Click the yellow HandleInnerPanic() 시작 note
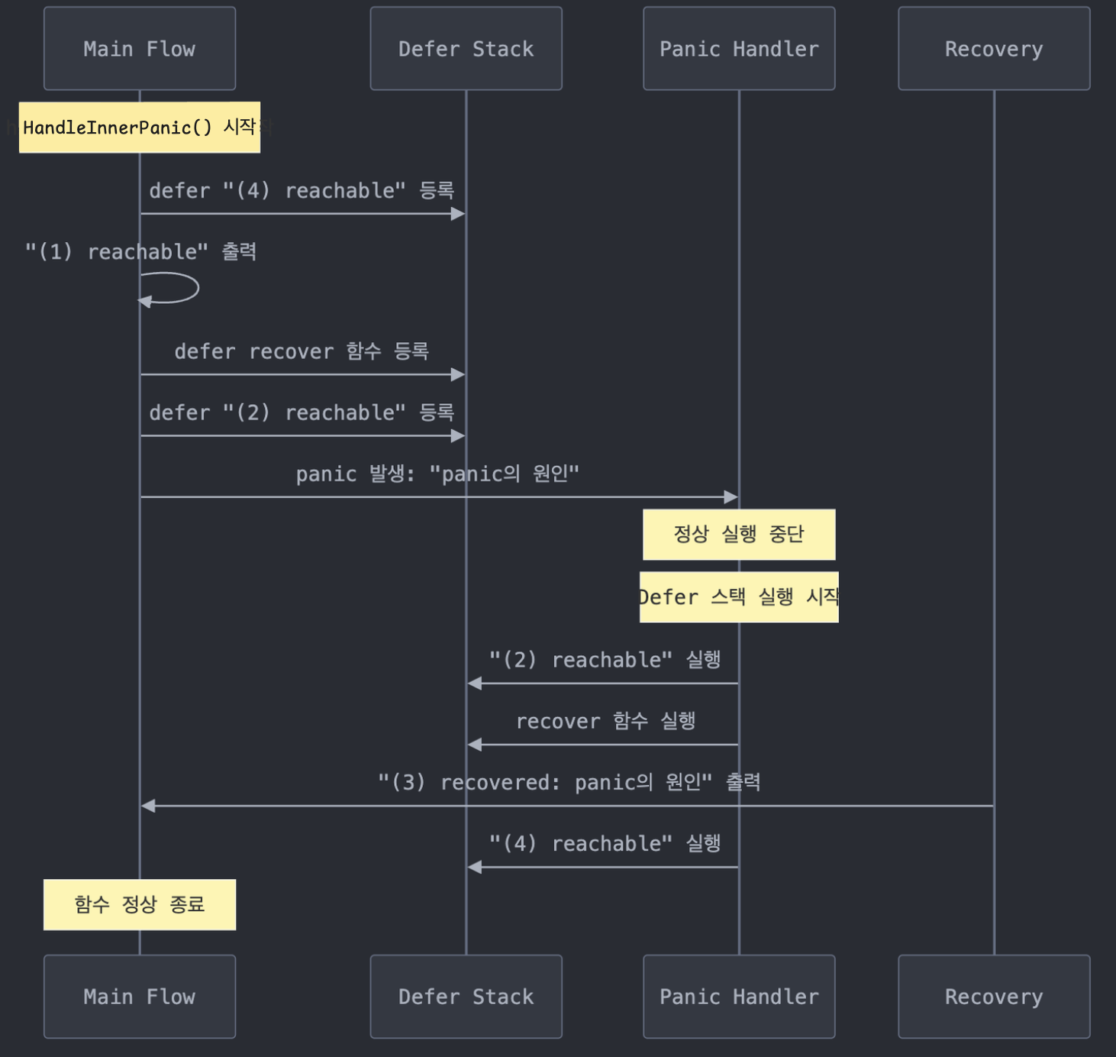The image size is (1116, 1057). 140,128
